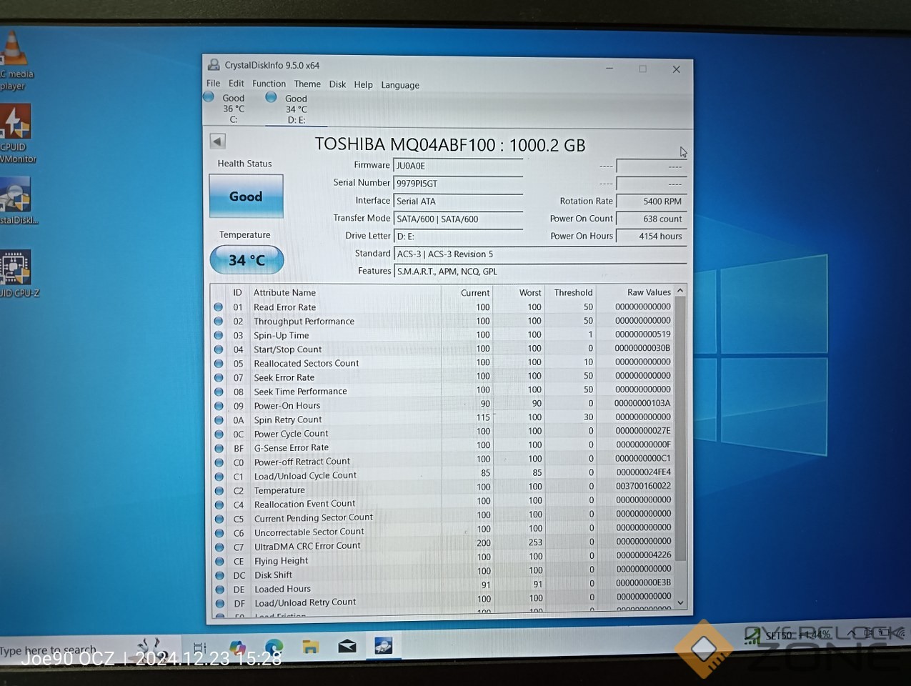Select the Flying Height row text
This screenshot has width=911, height=686.
tap(282, 561)
